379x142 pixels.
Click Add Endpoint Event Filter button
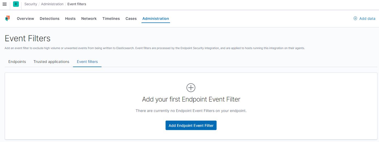click(x=191, y=125)
